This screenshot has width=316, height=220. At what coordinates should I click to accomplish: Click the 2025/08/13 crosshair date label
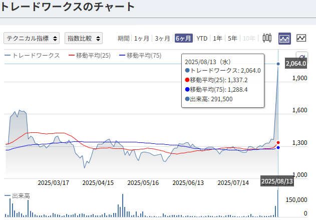point(277,181)
